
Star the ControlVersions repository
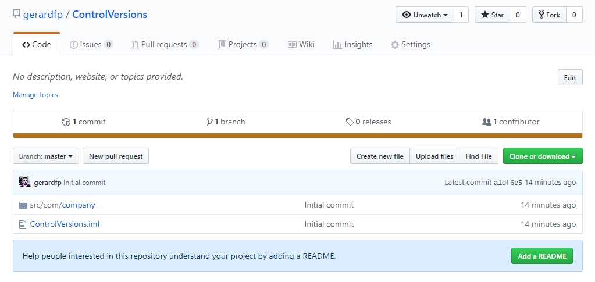[x=492, y=15]
